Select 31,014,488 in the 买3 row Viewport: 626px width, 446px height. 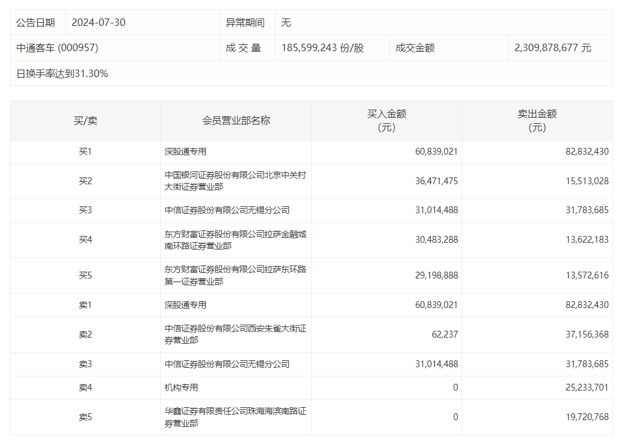436,211
